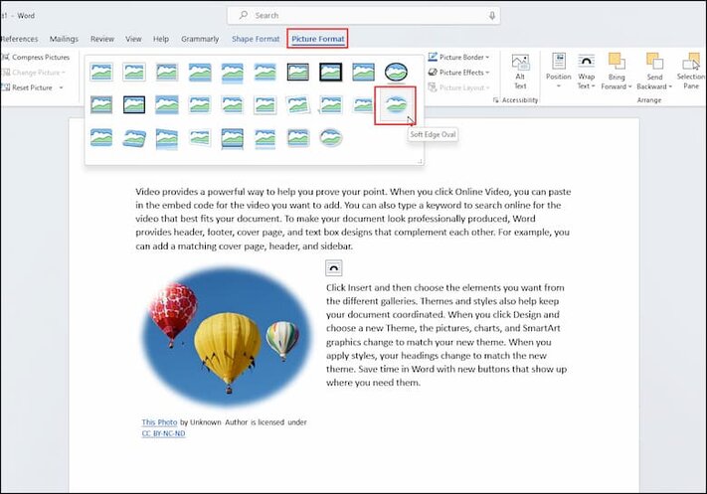707x494 pixels.
Task: Choose the oval black-border style ending row one
Action: coord(396,72)
